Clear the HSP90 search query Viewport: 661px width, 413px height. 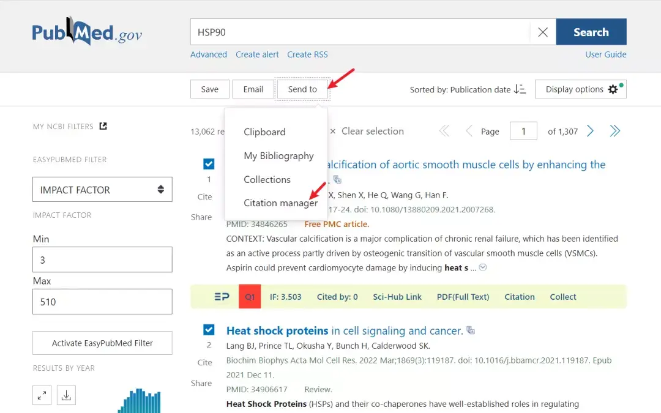tap(542, 32)
